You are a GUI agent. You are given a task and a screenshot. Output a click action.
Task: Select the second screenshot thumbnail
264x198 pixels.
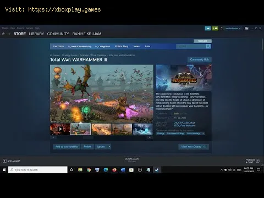(81, 129)
